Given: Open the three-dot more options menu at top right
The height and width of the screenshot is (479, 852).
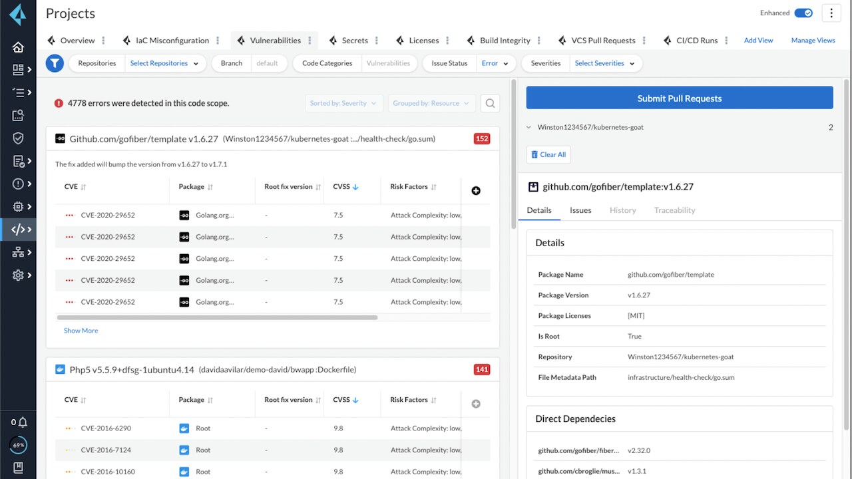Looking at the screenshot, I should coord(831,13).
